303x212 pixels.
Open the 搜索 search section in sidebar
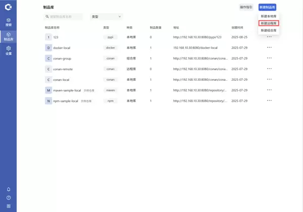click(8, 22)
